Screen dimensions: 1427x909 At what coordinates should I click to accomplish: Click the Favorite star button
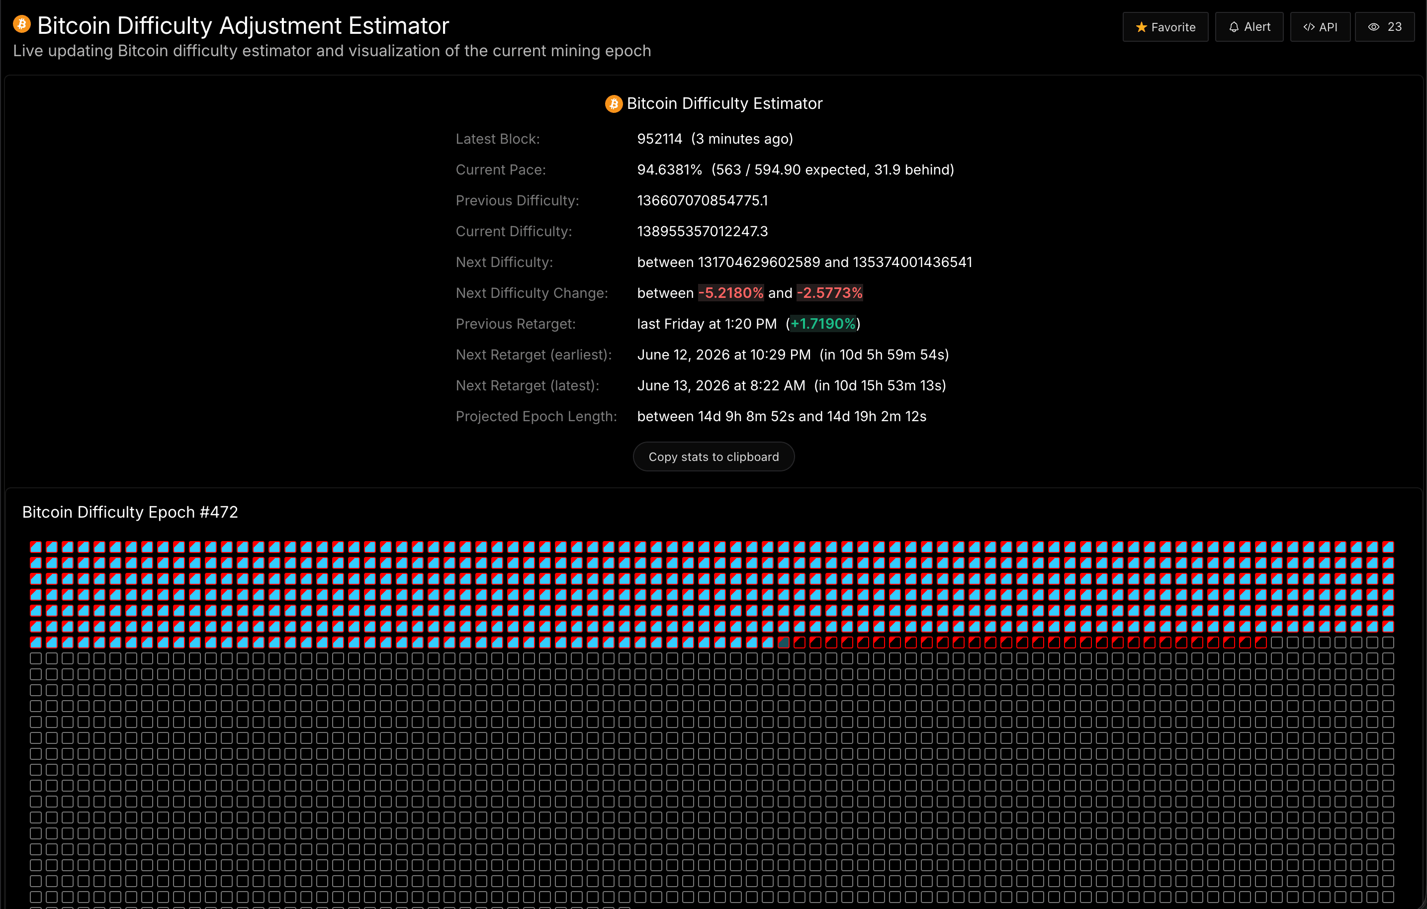[1165, 27]
